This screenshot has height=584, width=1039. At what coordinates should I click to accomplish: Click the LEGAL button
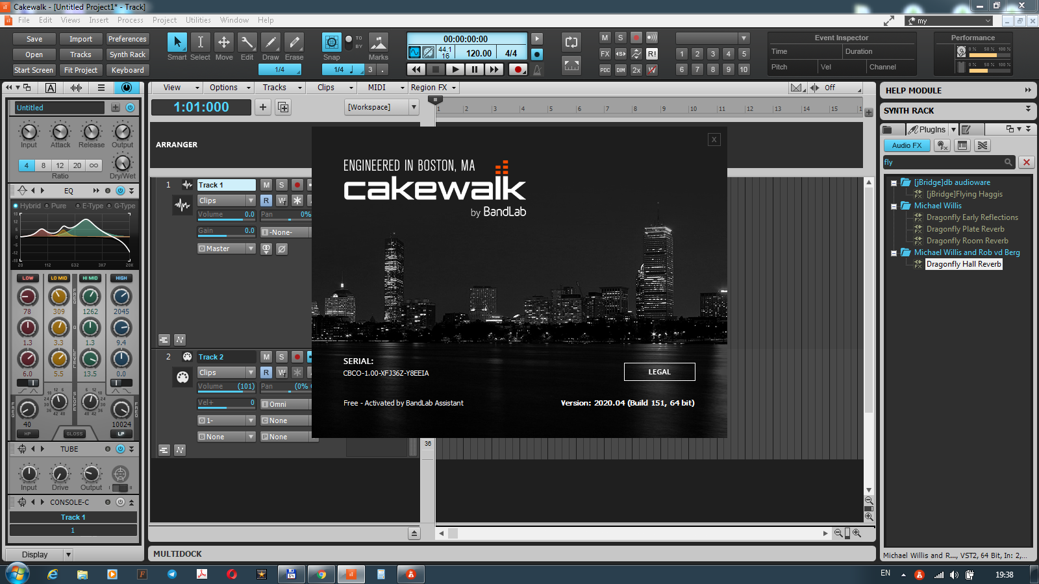coord(659,372)
